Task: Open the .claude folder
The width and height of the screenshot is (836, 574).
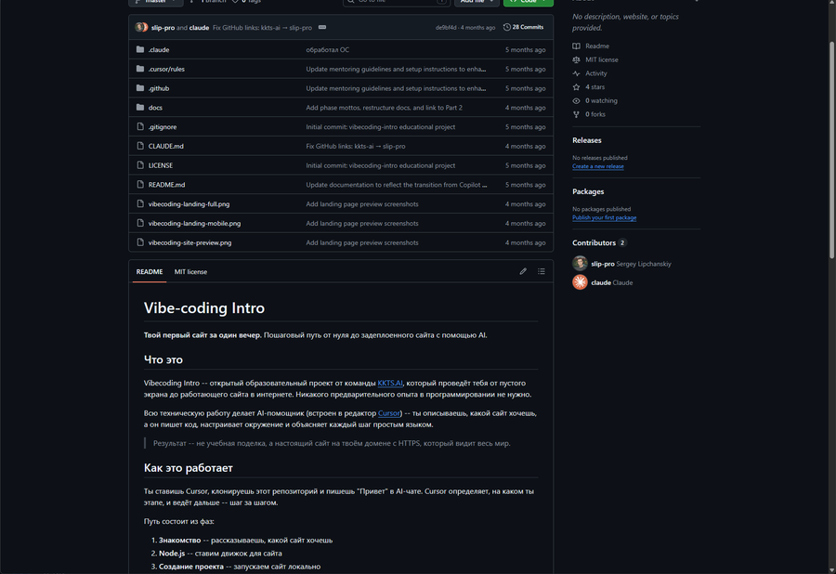Action: coord(159,49)
